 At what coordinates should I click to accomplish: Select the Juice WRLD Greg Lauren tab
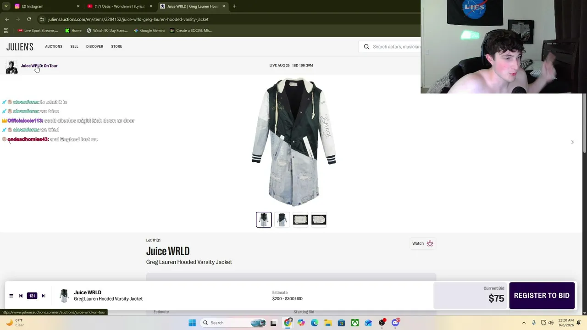193,6
